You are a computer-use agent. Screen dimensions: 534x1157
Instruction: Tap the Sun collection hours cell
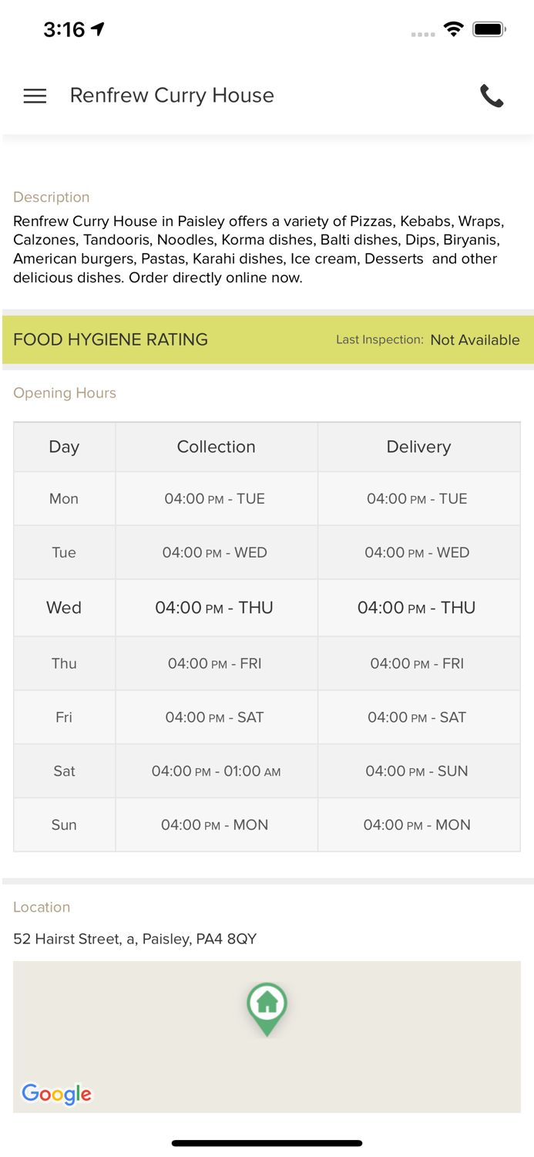click(x=215, y=825)
